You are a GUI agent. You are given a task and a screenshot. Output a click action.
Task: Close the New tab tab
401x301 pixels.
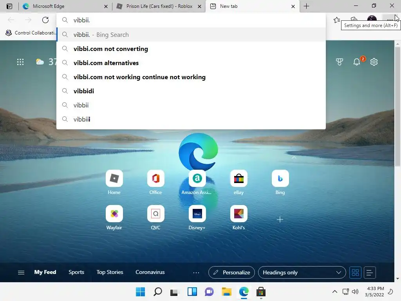click(293, 6)
